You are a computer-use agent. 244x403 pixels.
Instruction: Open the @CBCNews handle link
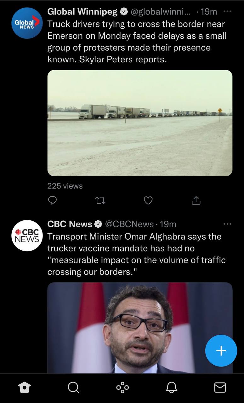pyautogui.click(x=129, y=224)
